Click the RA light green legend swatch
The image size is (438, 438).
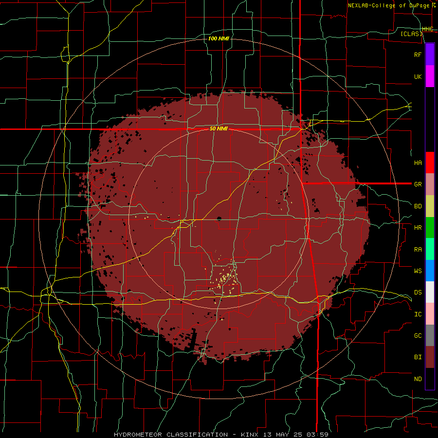(x=430, y=249)
